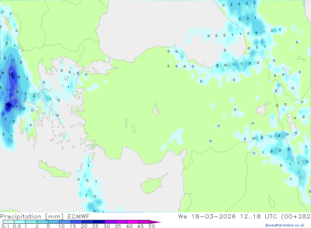Click the precipitation value '25' on the map
The width and height of the screenshot is (311, 228).
pyautogui.click(x=7, y=105)
